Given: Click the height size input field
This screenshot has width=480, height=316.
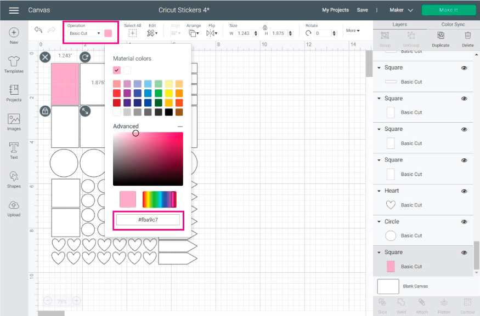Looking at the screenshot, I should point(279,33).
